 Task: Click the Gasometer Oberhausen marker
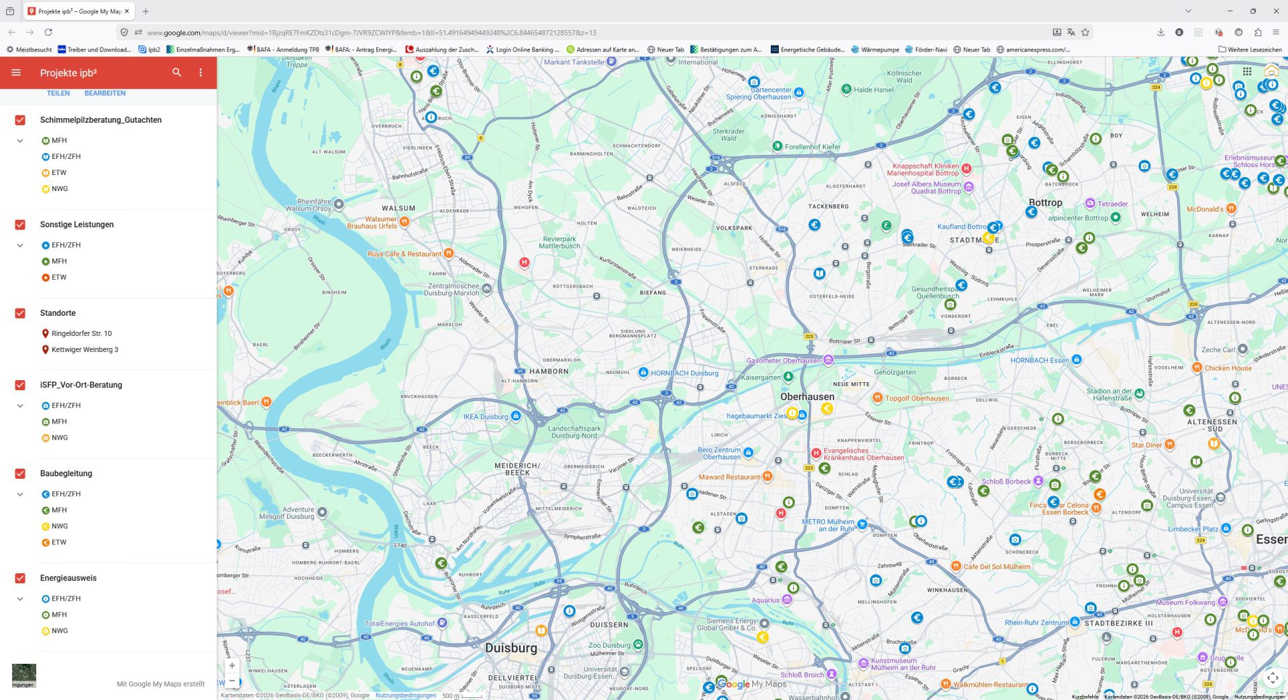[x=828, y=361]
